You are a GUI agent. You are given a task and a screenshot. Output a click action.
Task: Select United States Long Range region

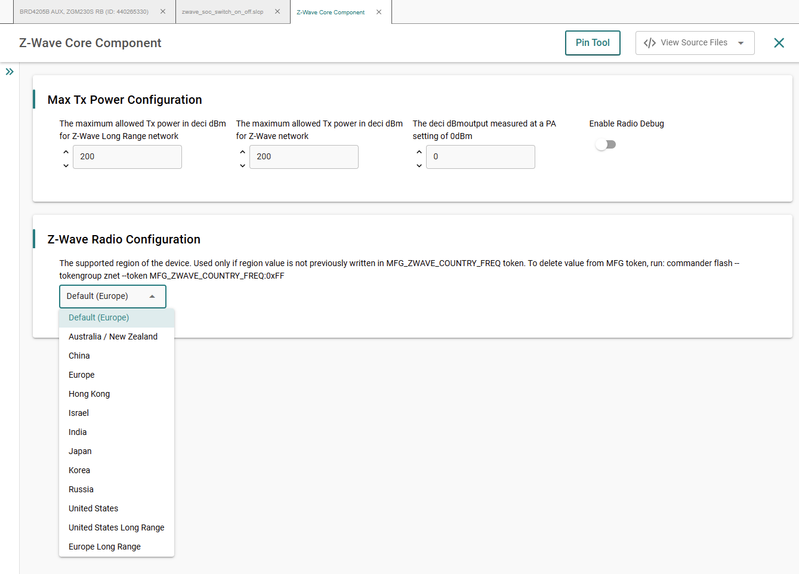[x=116, y=527]
